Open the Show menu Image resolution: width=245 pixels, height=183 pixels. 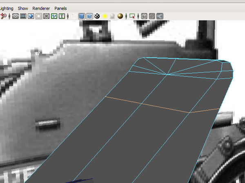23,9
